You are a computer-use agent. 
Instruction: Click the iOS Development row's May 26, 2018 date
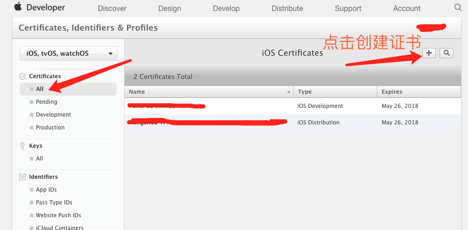click(x=400, y=106)
